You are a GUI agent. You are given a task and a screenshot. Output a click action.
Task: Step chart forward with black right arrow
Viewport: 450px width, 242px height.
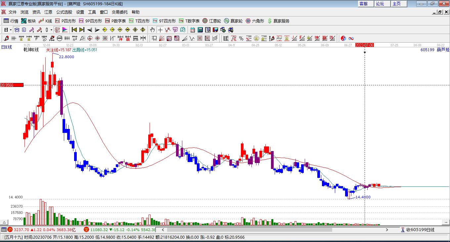pyautogui.click(x=97, y=30)
